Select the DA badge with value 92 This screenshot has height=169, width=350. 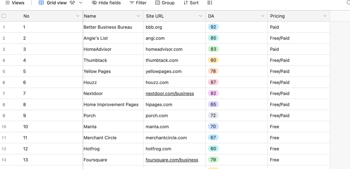(x=213, y=27)
